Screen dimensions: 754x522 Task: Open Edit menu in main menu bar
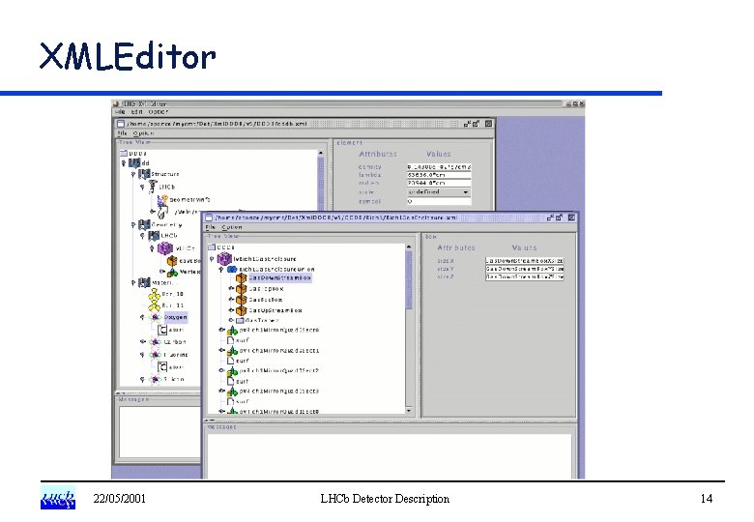point(136,112)
